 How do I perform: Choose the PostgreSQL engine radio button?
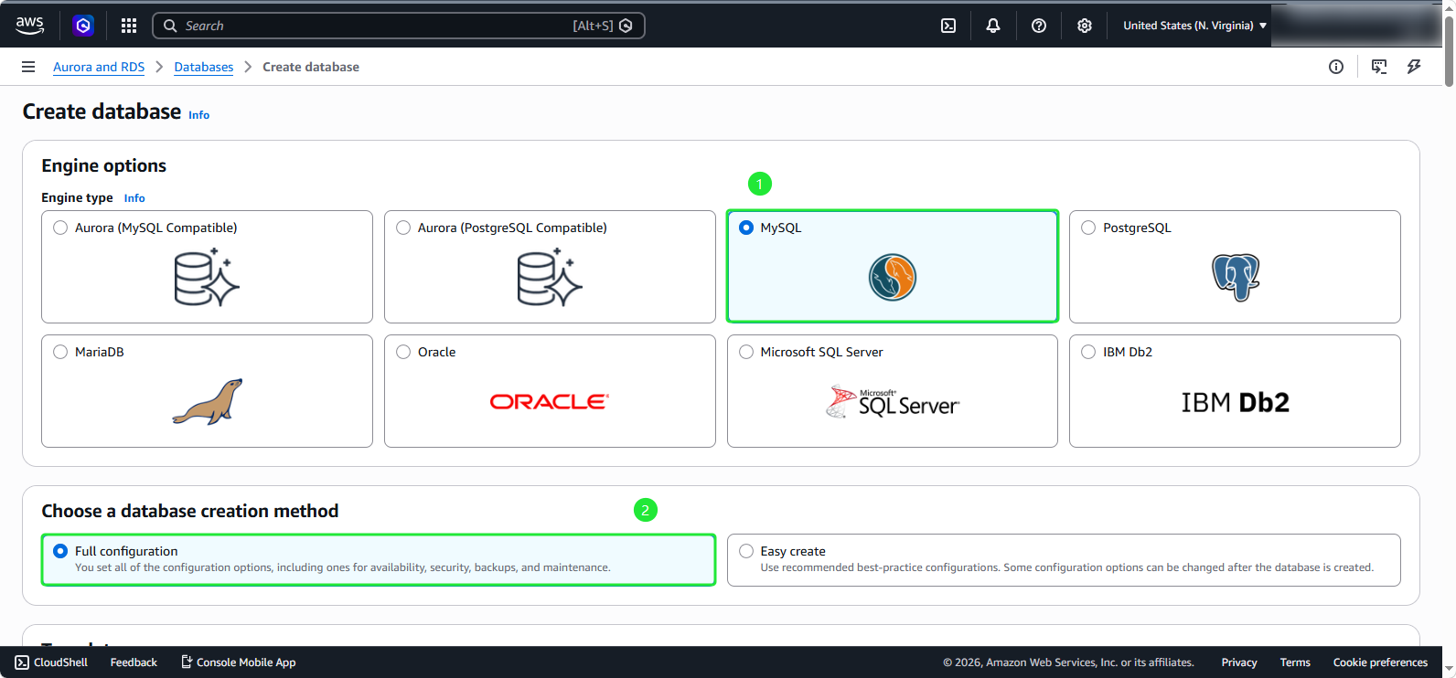click(x=1088, y=228)
